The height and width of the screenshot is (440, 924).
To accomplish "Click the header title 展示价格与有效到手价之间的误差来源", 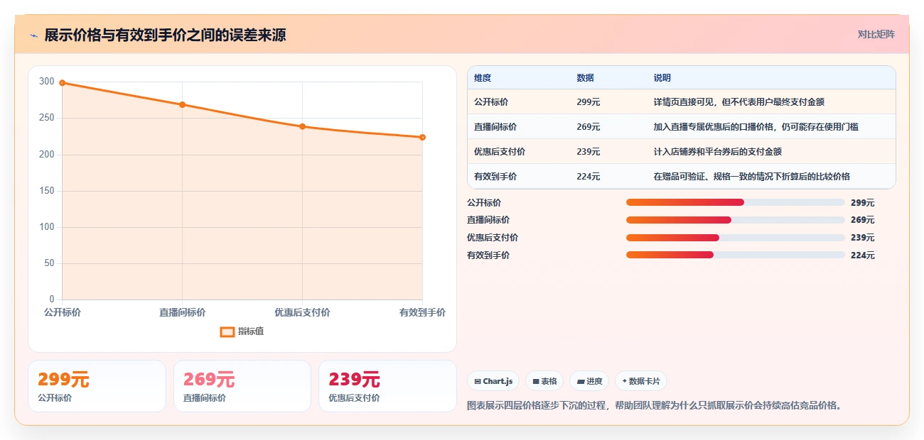I will coord(165,35).
